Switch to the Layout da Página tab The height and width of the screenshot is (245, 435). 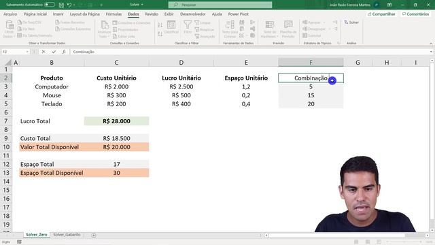[x=84, y=14]
